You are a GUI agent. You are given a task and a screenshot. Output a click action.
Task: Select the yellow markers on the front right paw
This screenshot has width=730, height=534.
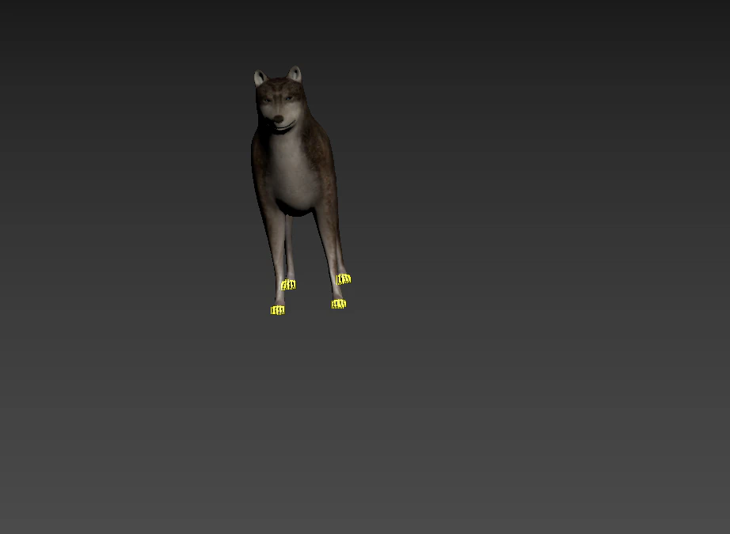[277, 309]
